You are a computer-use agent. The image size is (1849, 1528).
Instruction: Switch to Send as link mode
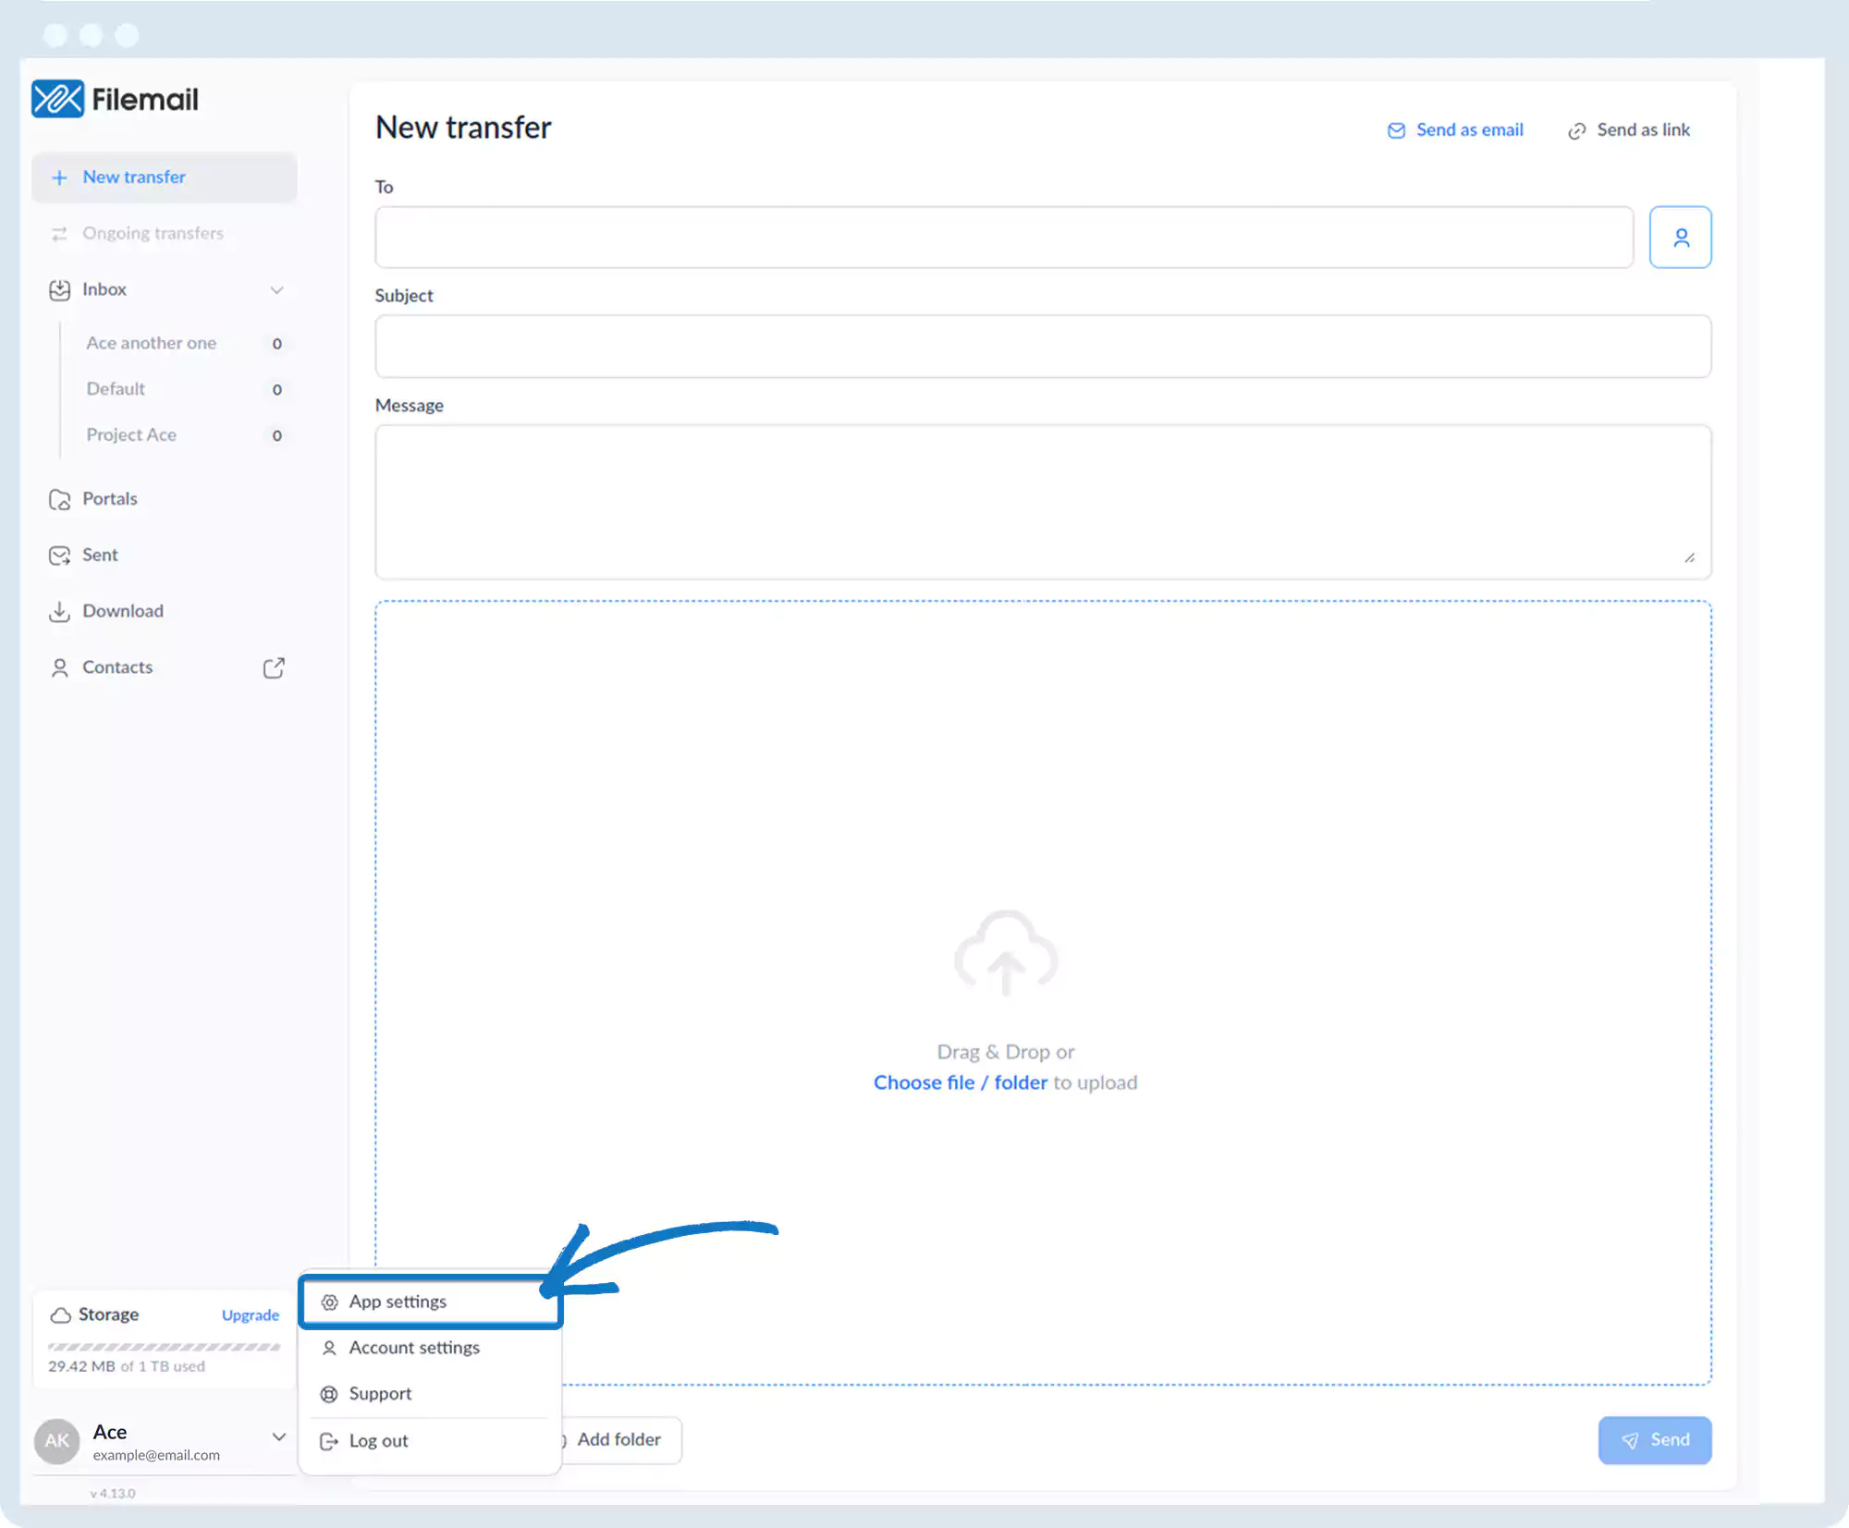tap(1629, 130)
